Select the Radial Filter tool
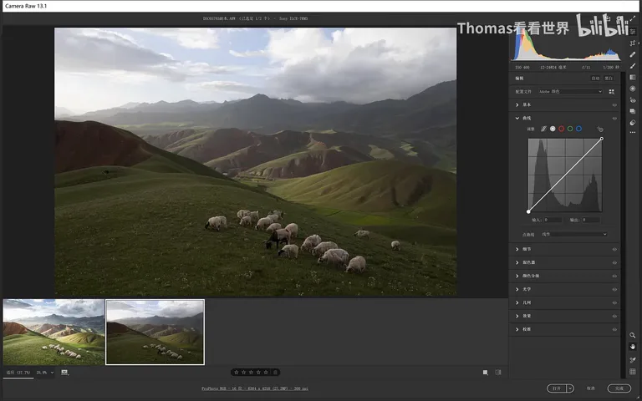 pos(633,89)
